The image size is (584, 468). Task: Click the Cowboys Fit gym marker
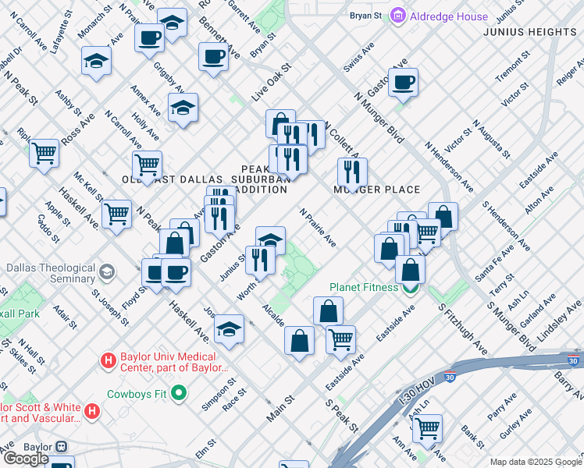click(x=179, y=393)
